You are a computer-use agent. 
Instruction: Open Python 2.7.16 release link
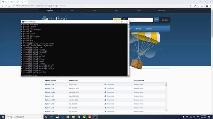[50, 100]
